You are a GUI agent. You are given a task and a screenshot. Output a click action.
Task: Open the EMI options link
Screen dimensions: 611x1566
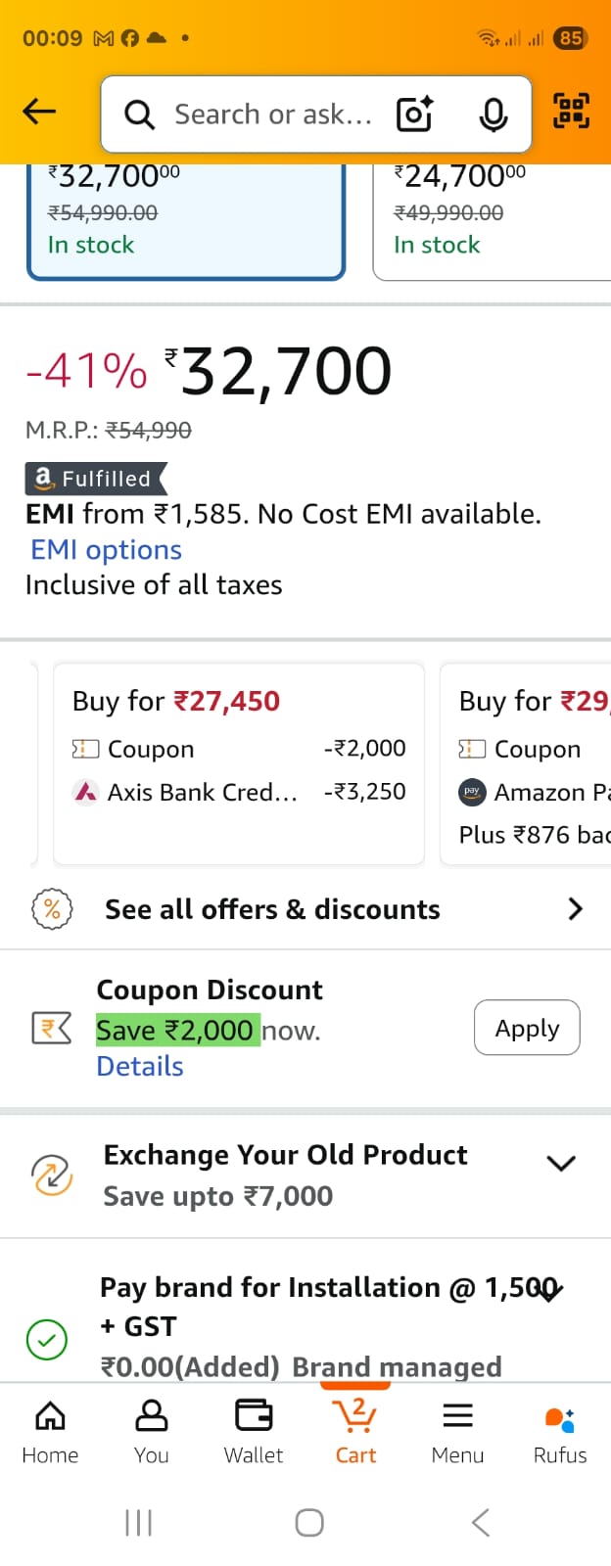107,550
